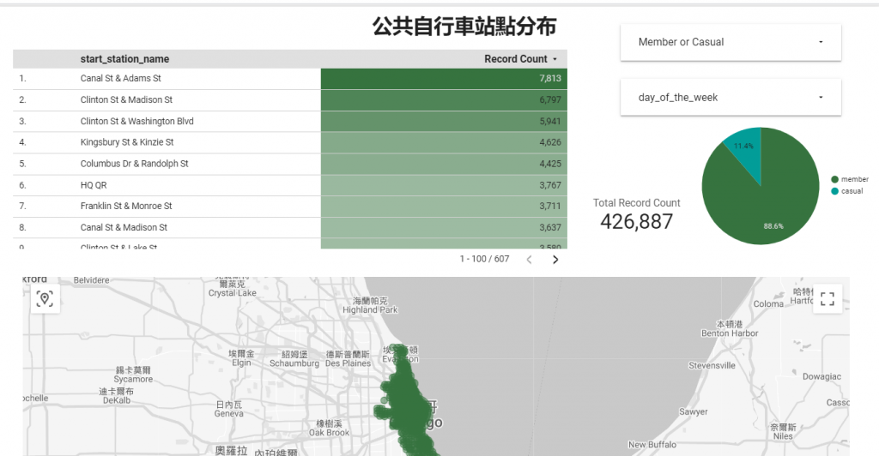This screenshot has width=879, height=456.
Task: Click the 4,425 record count bar
Action: (x=444, y=164)
